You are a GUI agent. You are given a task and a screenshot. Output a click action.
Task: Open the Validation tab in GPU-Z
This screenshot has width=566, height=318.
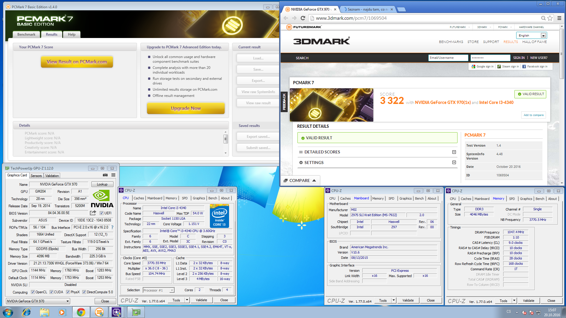click(x=52, y=176)
